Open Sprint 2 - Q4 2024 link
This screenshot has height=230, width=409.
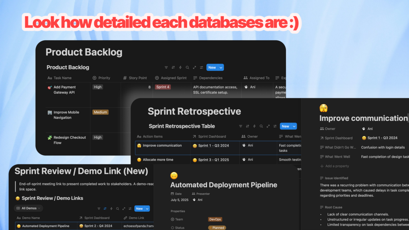point(98,226)
